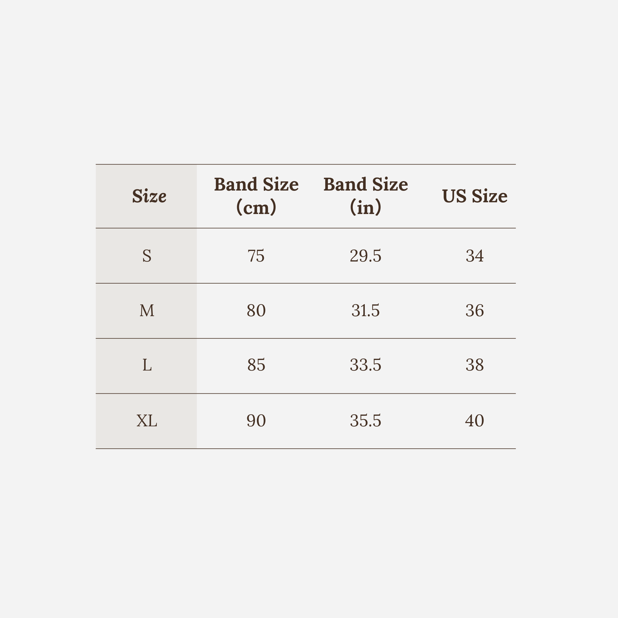This screenshot has height=618, width=618.
Task: Click the 80 cm band value
Action: coord(256,311)
